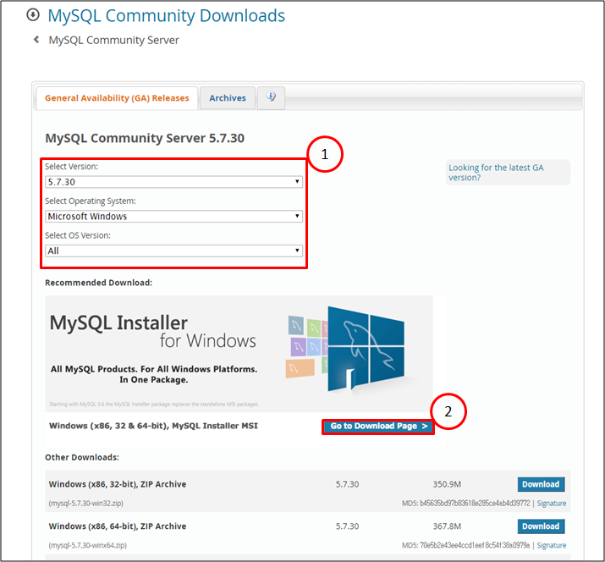605x562 pixels.
Task: Click the Windows (x86, 32-bit), ZIP Archive text
Action: [x=118, y=484]
